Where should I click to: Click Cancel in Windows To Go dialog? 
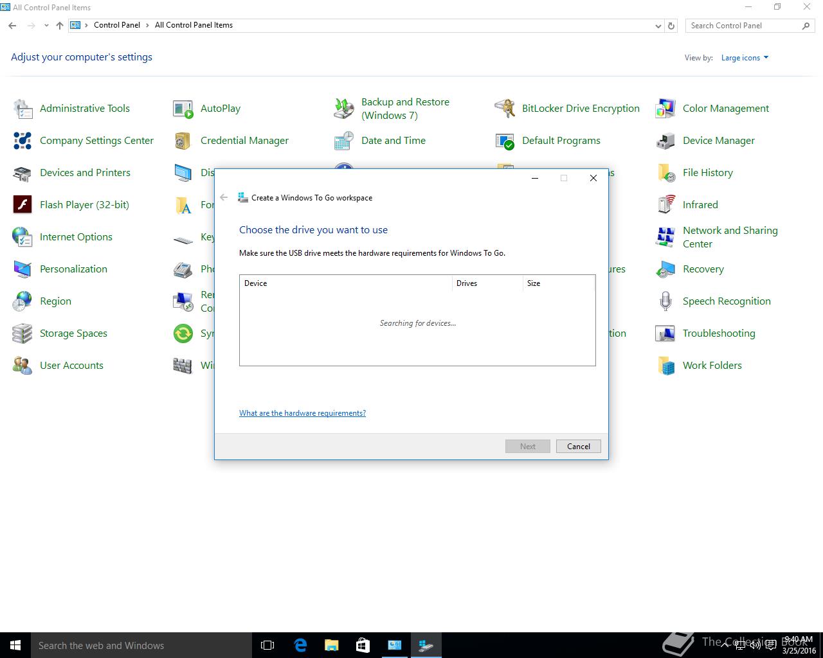pos(578,447)
